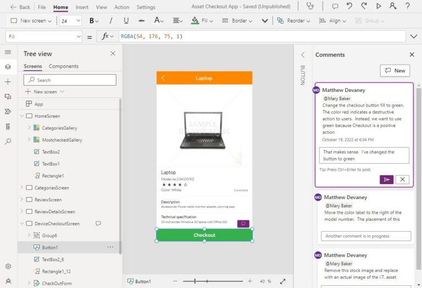
Task: Preview the app with play icon
Action: [x=379, y=6]
